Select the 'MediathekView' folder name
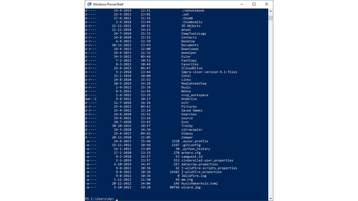 tap(194, 83)
